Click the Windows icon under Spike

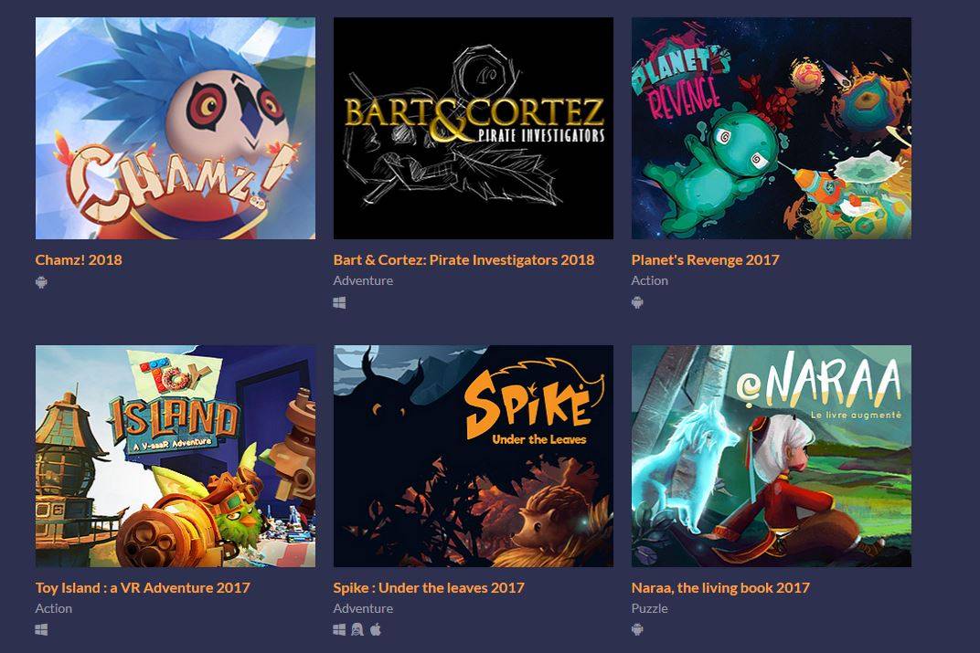click(x=339, y=629)
